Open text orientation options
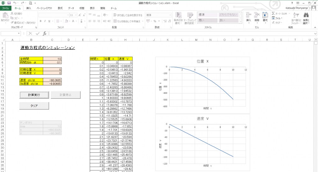Viewport: 318px width, 172px height. click(x=105, y=15)
